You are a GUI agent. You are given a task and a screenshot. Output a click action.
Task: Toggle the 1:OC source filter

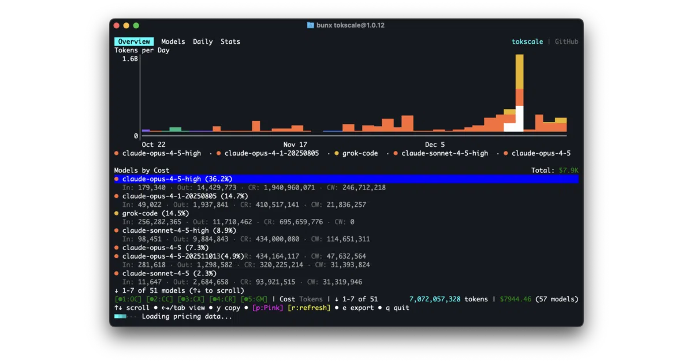coord(128,299)
